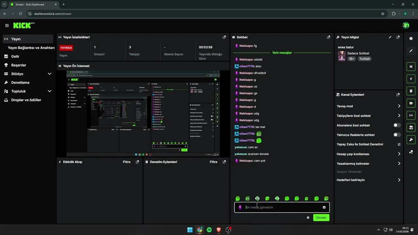Open the emoji picker in the message box

[x=324, y=207]
